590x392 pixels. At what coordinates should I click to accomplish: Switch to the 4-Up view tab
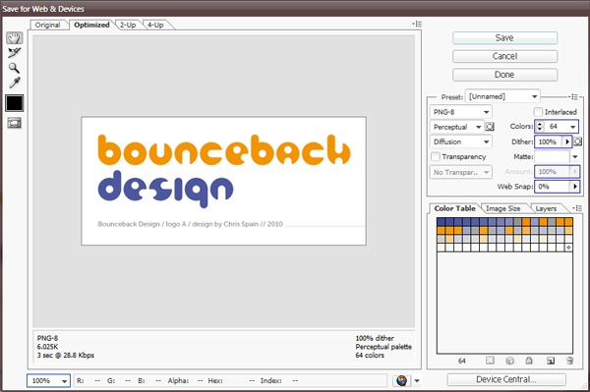point(155,25)
